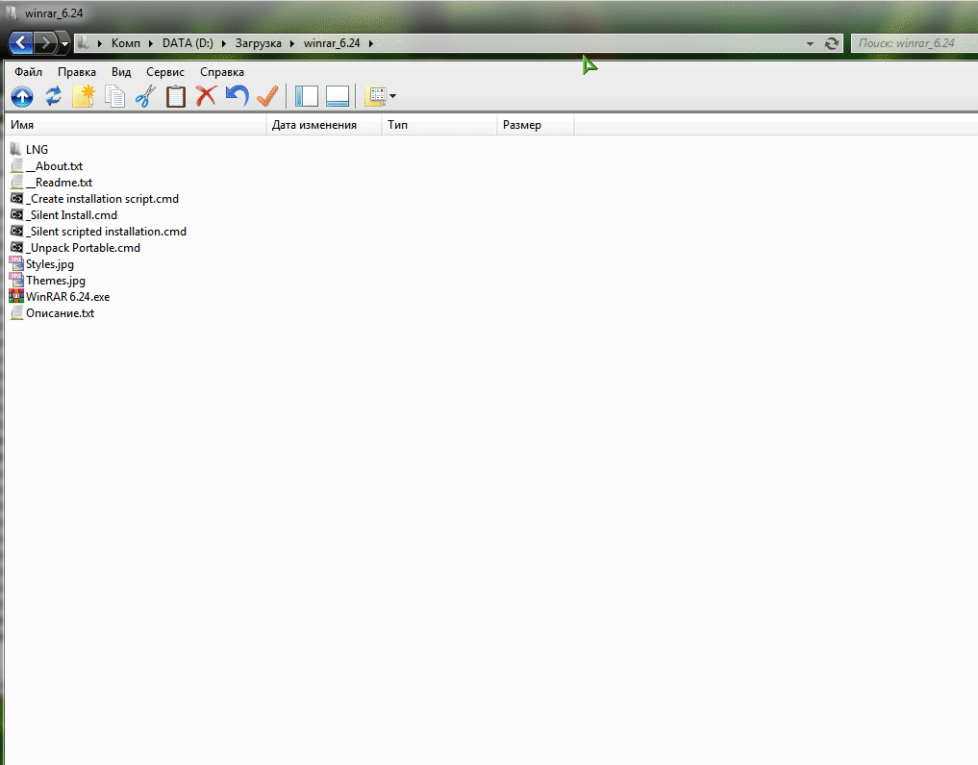The height and width of the screenshot is (765, 978).
Task: Select _Unpack Portable.cmd icon
Action: [x=17, y=247]
